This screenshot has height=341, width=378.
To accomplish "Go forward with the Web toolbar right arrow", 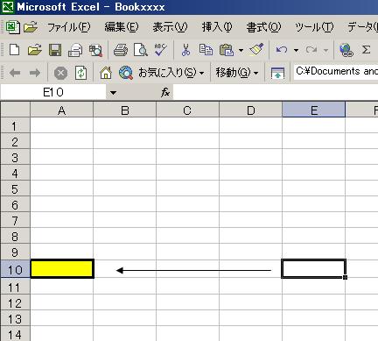I will pyautogui.click(x=35, y=73).
